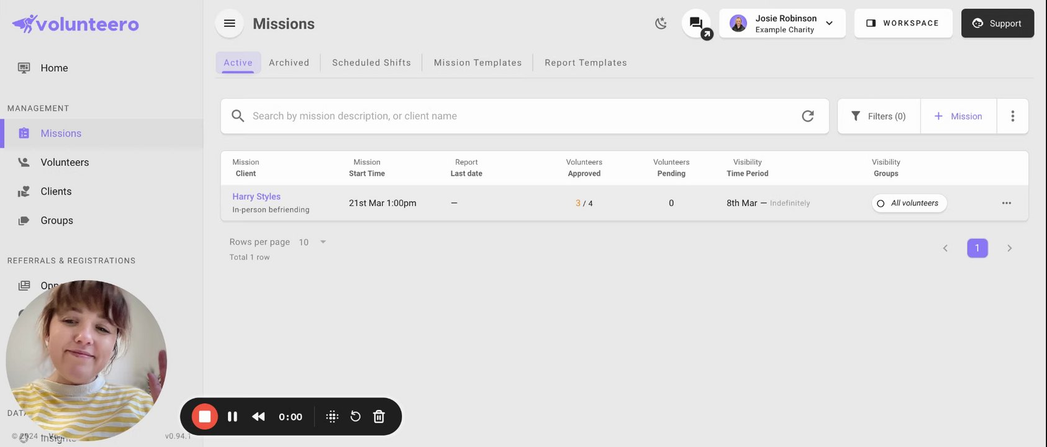Pause the recording
The width and height of the screenshot is (1047, 447).
click(x=232, y=417)
